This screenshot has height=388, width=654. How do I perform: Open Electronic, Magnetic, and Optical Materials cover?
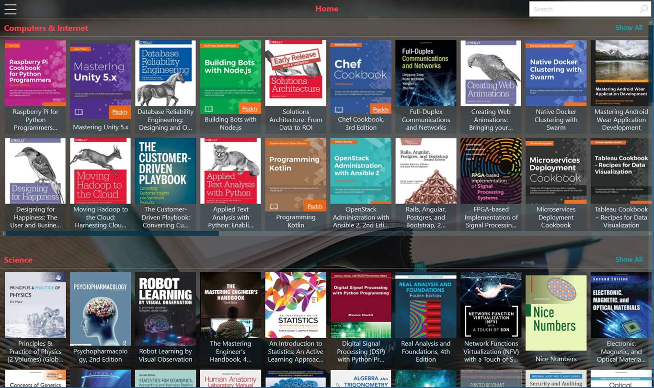[x=621, y=305]
